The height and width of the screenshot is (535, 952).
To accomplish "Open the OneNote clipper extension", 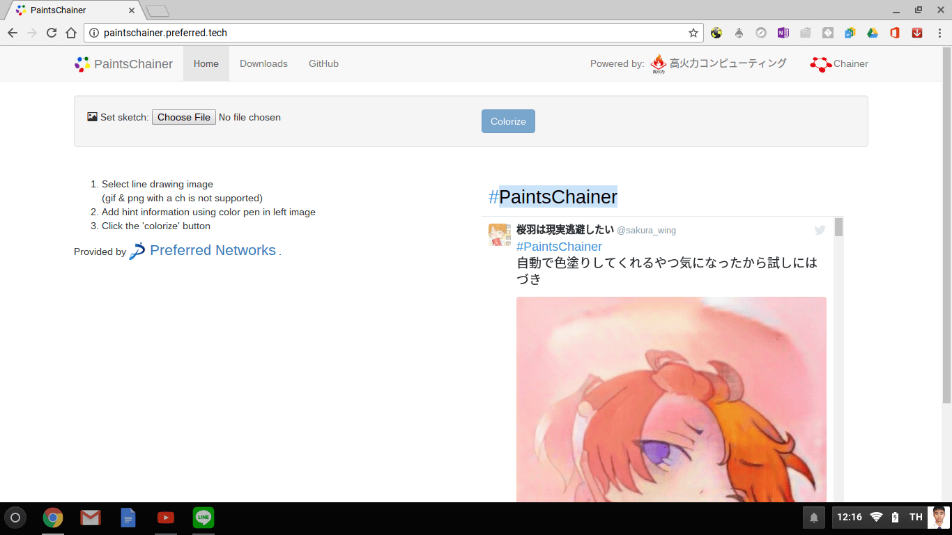I will (x=783, y=33).
